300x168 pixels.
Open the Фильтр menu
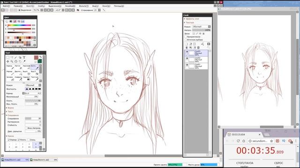point(84,6)
